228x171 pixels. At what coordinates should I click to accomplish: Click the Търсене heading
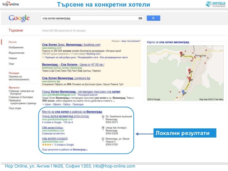point(16,30)
